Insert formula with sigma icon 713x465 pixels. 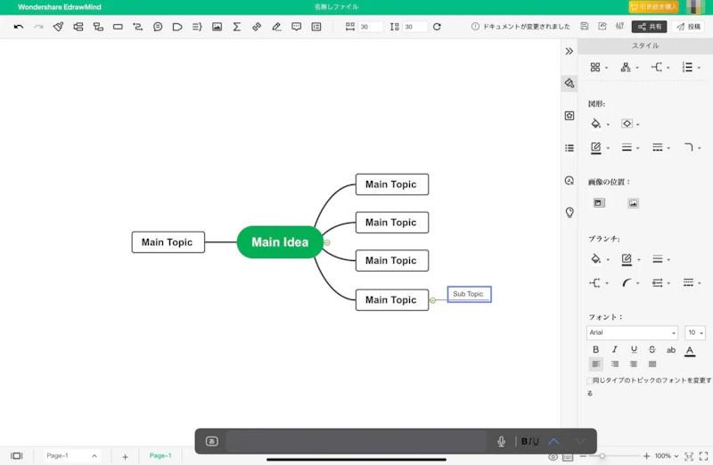pos(236,27)
